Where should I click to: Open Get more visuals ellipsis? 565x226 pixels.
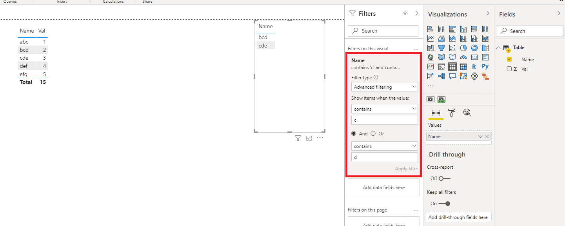pos(431,85)
